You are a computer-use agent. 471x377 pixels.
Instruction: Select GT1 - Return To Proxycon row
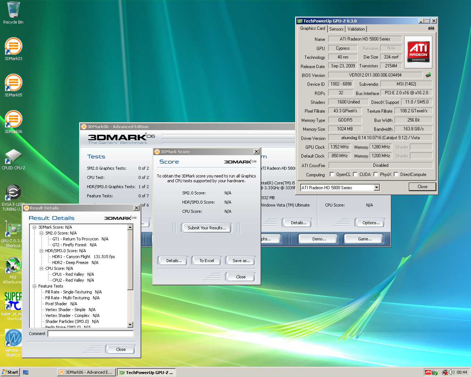pyautogui.click(x=80, y=239)
